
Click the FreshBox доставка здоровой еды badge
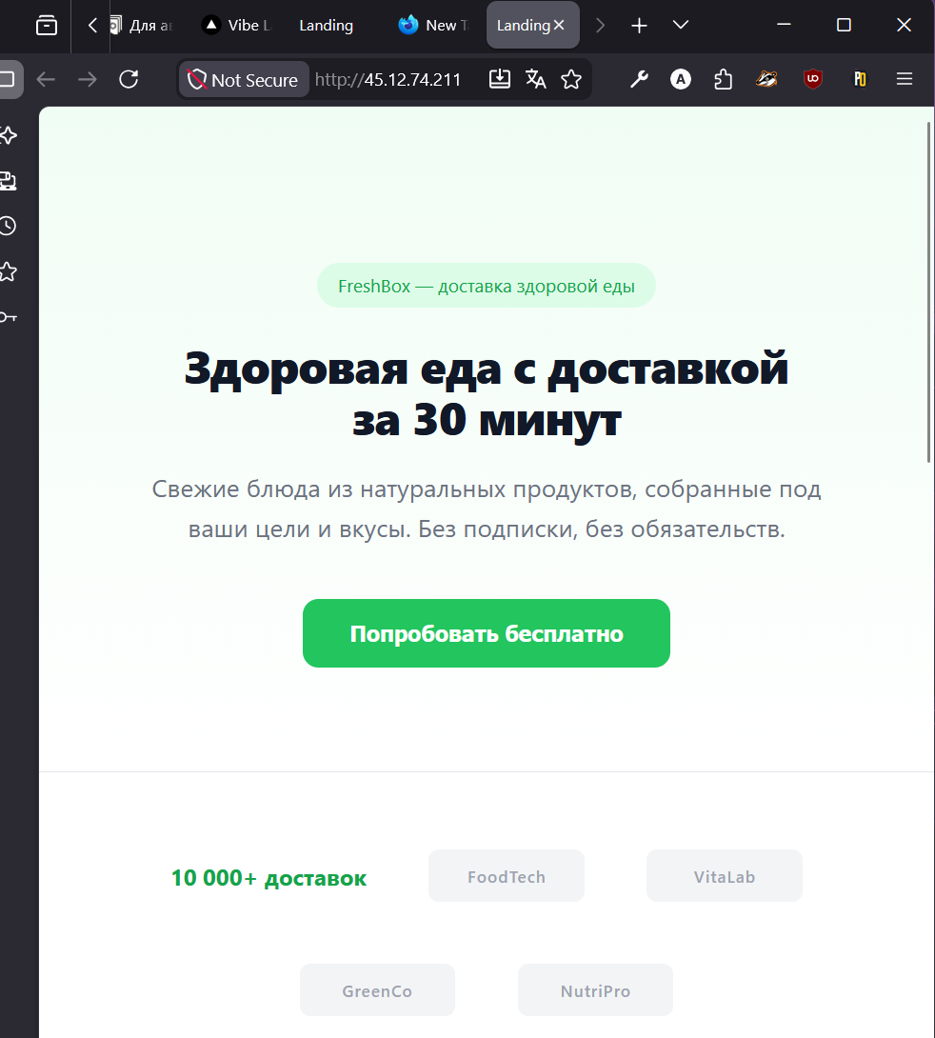point(486,285)
